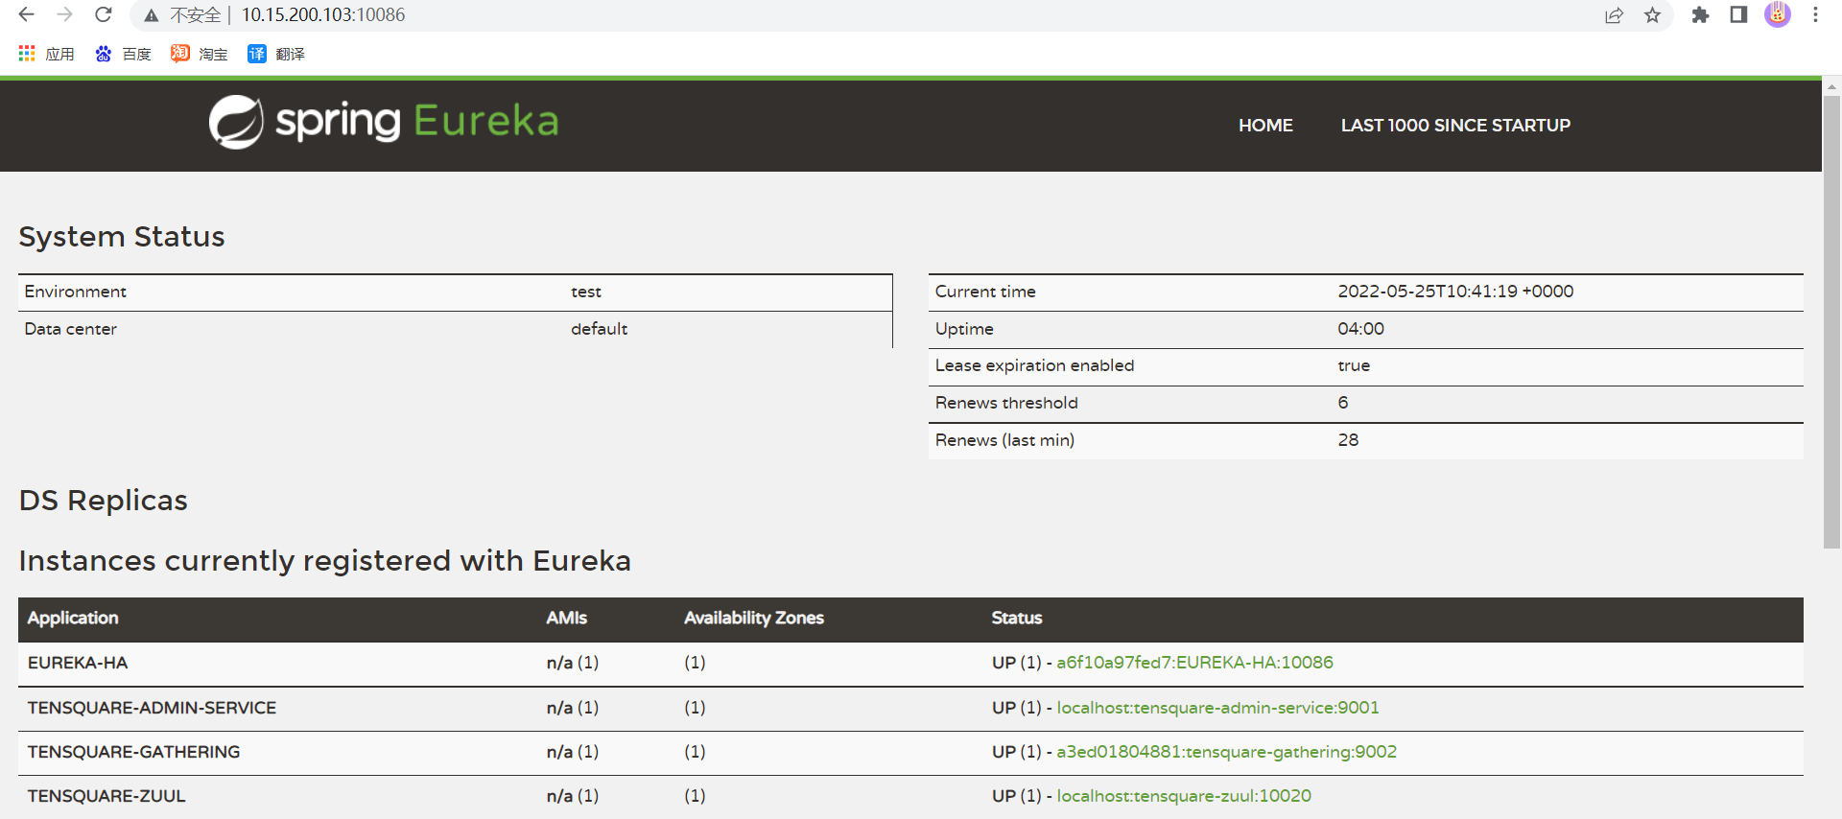Click the page vertical scrollbar thumb
1842x819 pixels.
[1831, 321]
